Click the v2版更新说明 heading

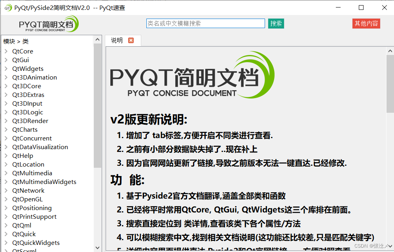[x=149, y=119]
